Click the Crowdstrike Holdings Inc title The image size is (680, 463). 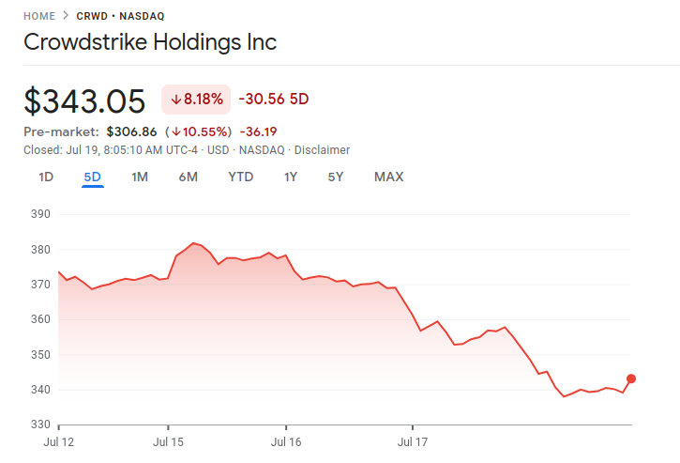[150, 43]
